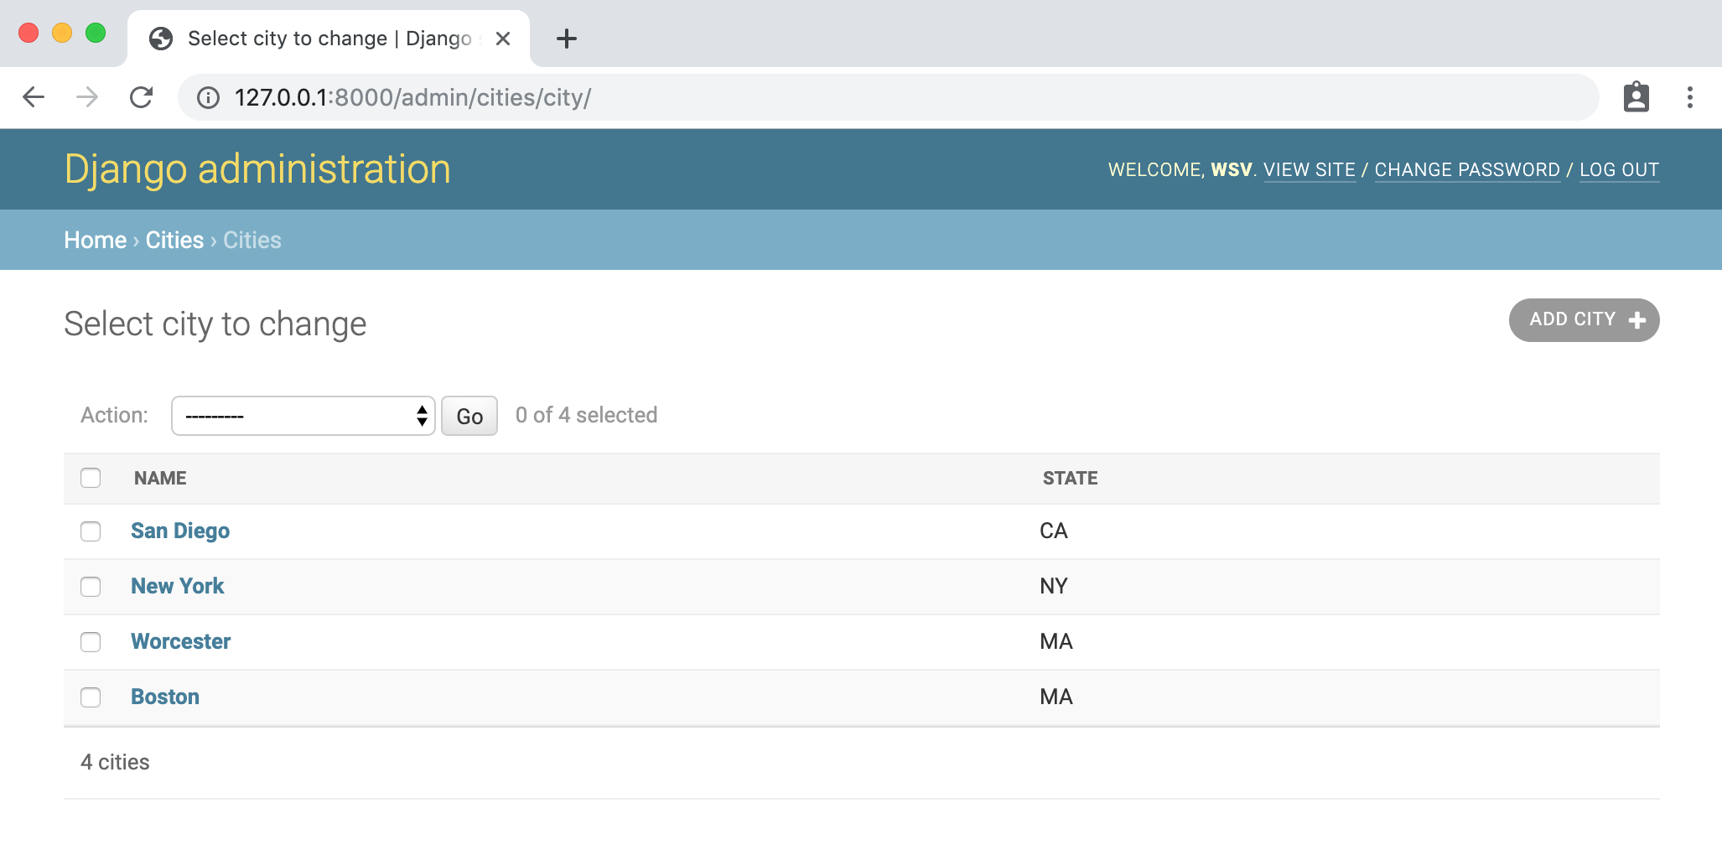Click the Add City button
Screen dimensions: 1722x850
pyautogui.click(x=1584, y=320)
